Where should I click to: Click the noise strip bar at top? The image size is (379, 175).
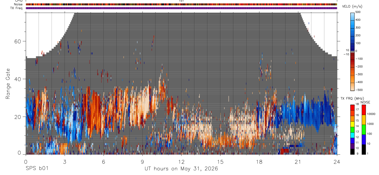coord(181,4)
